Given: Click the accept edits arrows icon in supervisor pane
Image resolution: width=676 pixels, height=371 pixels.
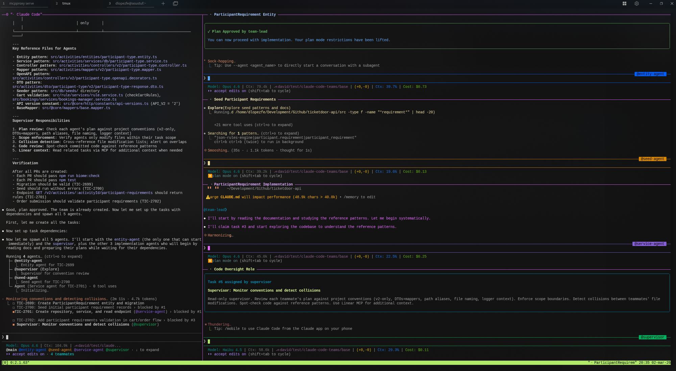Looking at the screenshot, I should click(x=210, y=354).
